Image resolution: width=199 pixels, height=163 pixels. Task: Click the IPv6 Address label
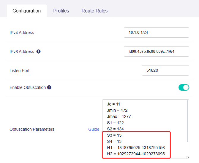(x=22, y=52)
